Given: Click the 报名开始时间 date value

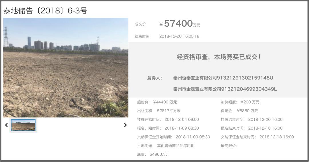Looking at the screenshot, I should click(182, 128).
